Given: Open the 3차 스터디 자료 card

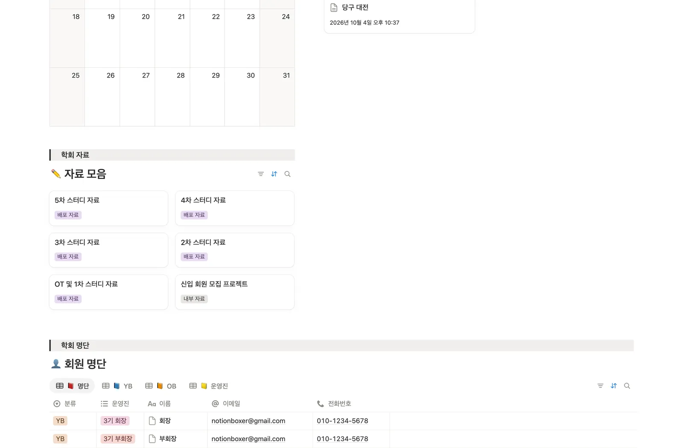Looking at the screenshot, I should (x=108, y=250).
